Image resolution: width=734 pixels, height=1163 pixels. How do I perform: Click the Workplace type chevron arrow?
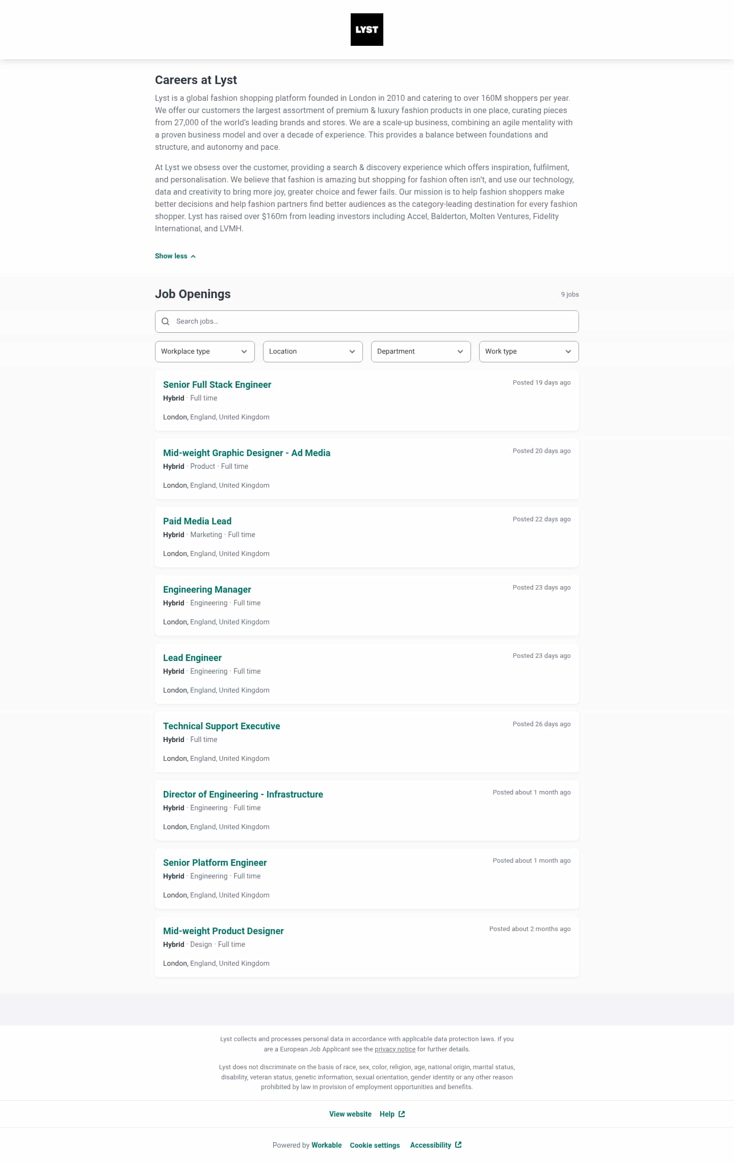pyautogui.click(x=244, y=352)
